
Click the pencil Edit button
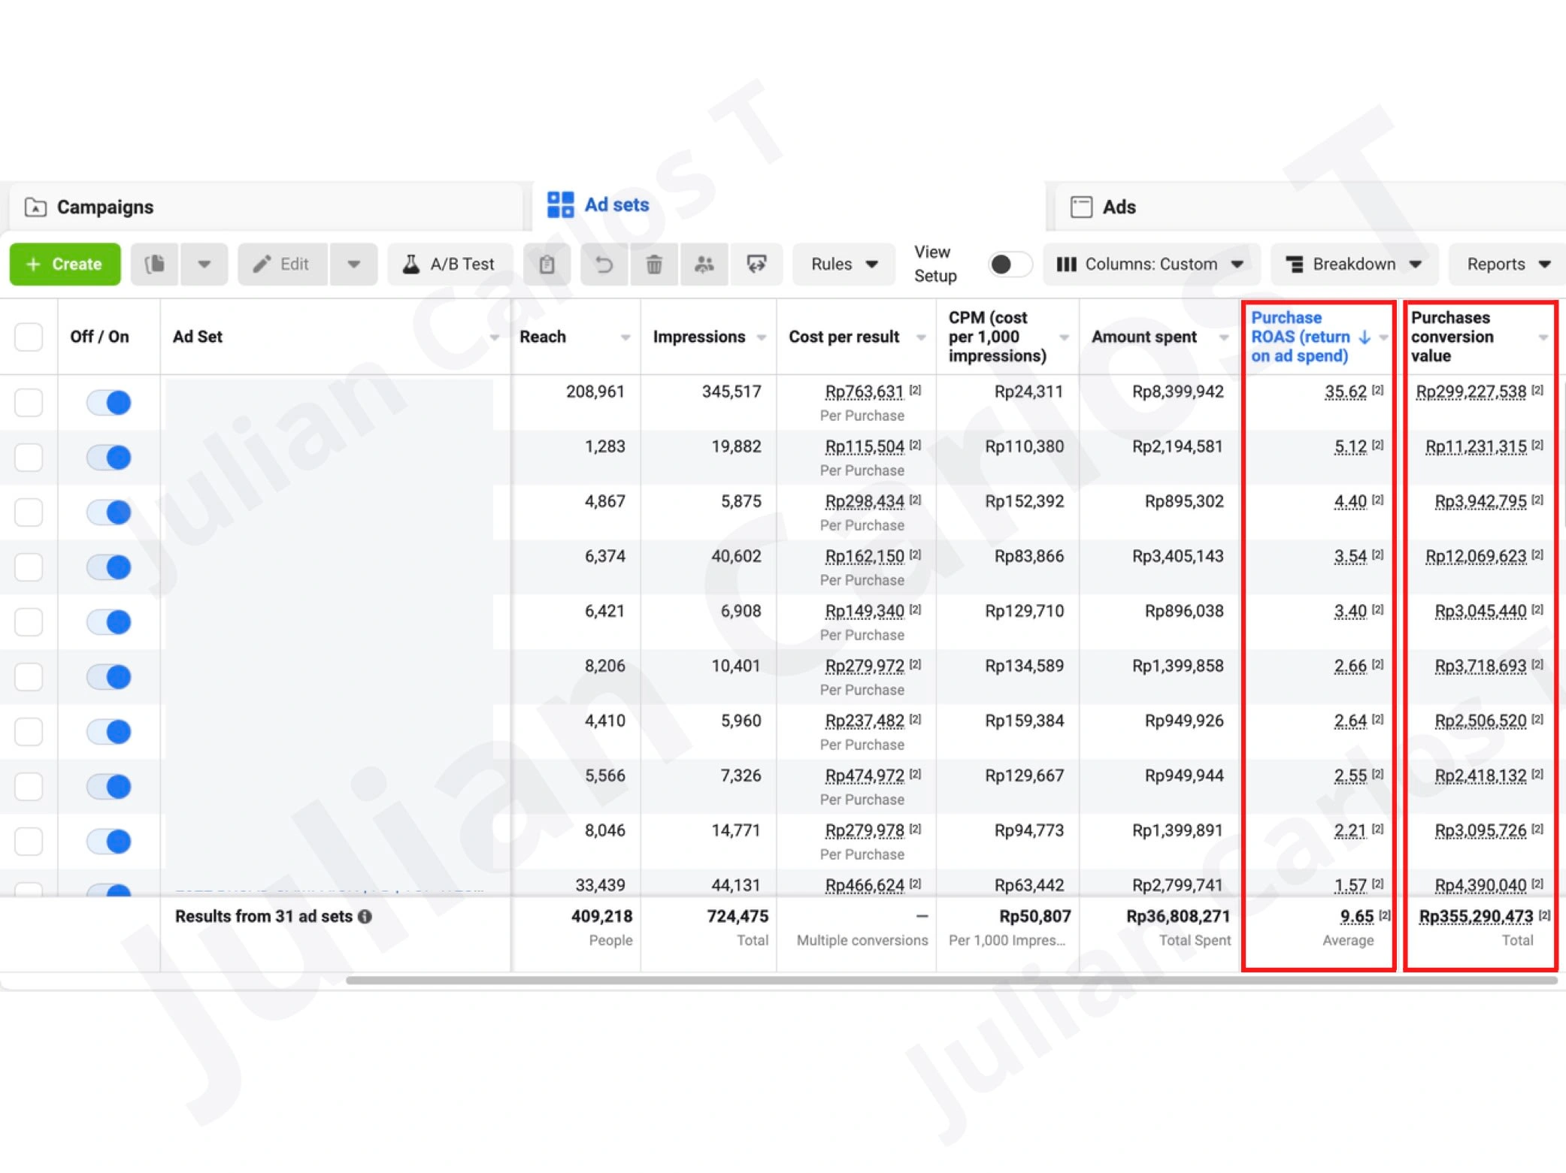click(x=283, y=265)
